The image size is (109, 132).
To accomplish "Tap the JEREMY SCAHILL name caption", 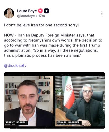I will [x=16, y=123].
